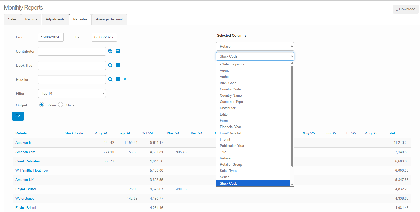Image resolution: width=420 pixels, height=212 pixels.
Task: Open the Amazon.fr retailer link
Action: (23, 142)
